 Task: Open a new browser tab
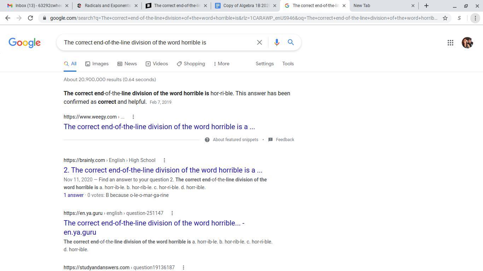click(426, 6)
